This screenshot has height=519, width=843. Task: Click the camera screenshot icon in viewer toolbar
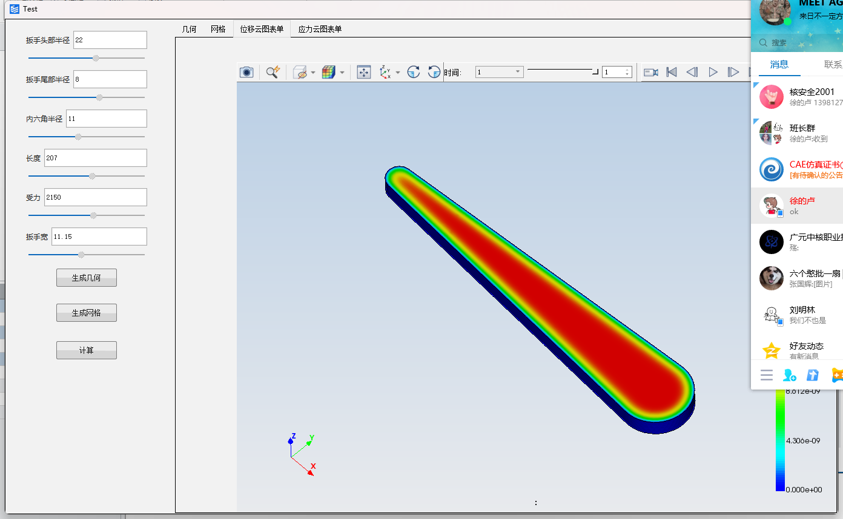(246, 72)
